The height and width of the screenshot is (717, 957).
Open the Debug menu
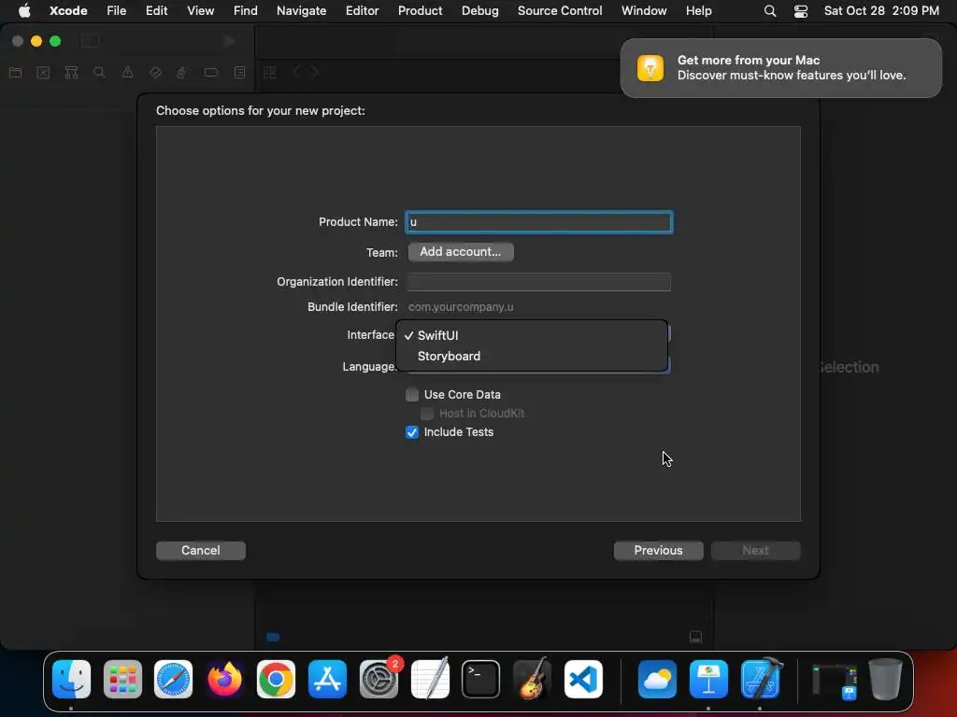tap(479, 11)
